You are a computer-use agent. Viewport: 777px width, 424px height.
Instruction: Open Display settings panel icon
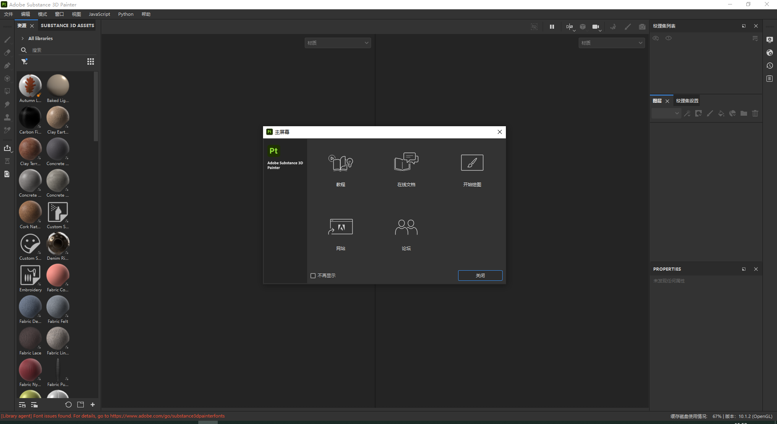tap(770, 40)
